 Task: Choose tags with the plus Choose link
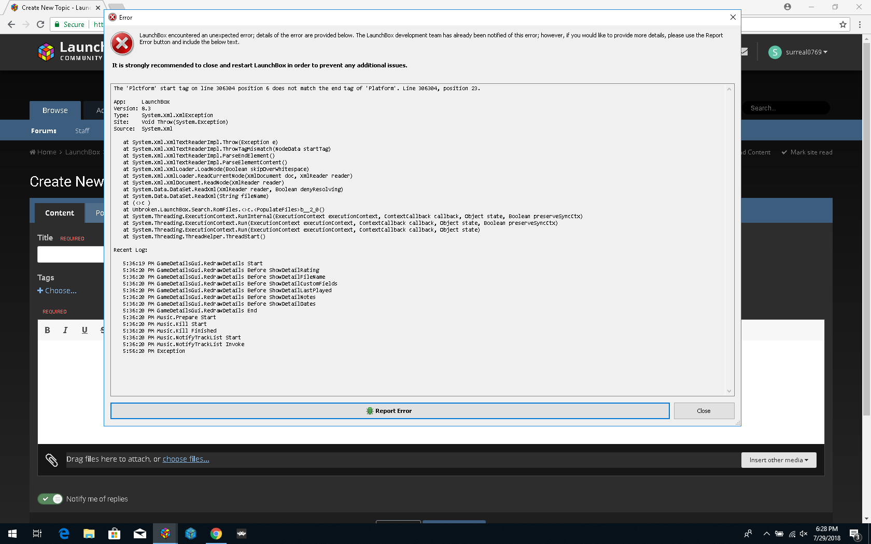57,291
